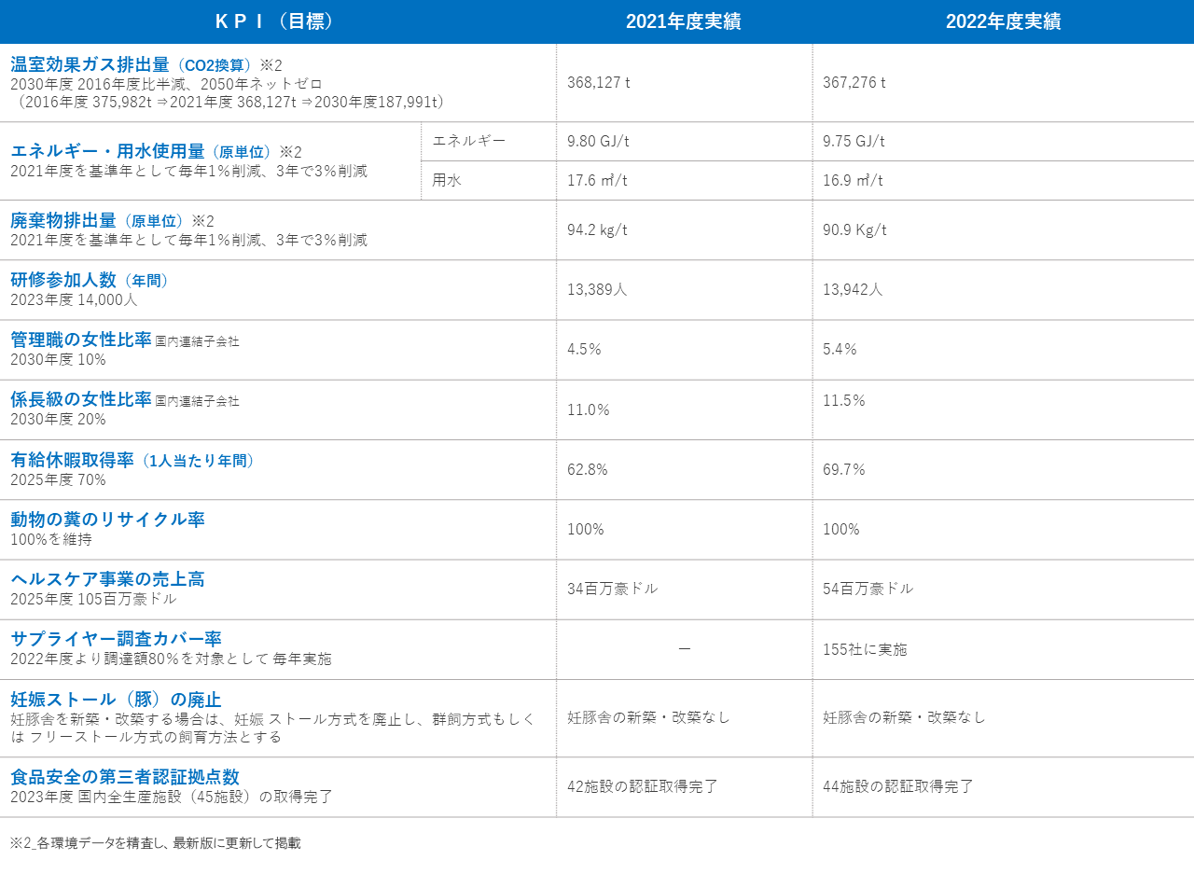The width and height of the screenshot is (1194, 874).
Task: Click the value '94.2 kg/t'
Action: [598, 229]
